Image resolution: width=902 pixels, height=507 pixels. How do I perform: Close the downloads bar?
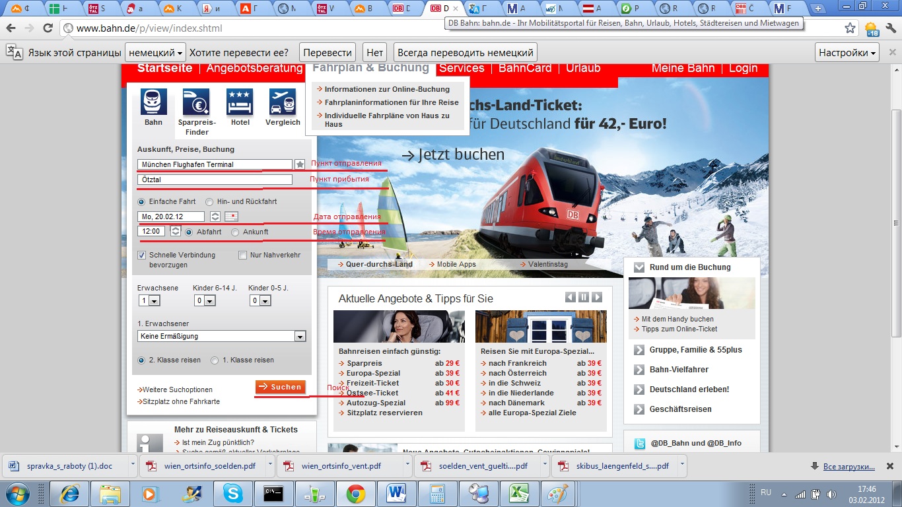coord(891,466)
